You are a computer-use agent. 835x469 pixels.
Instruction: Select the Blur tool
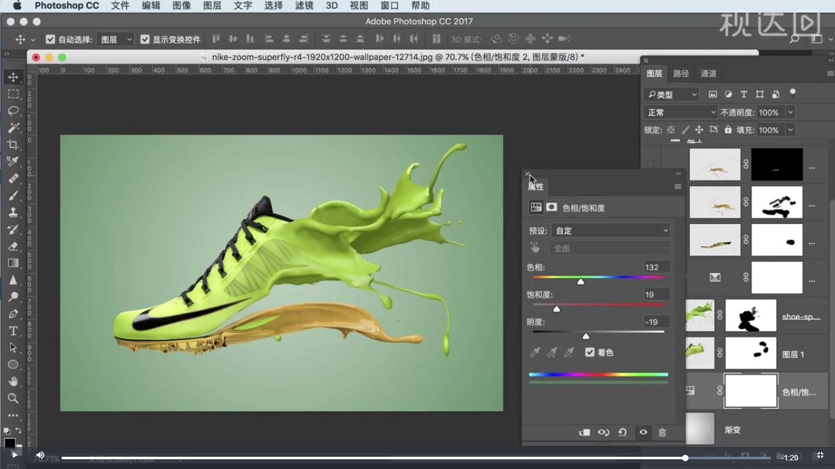point(13,280)
